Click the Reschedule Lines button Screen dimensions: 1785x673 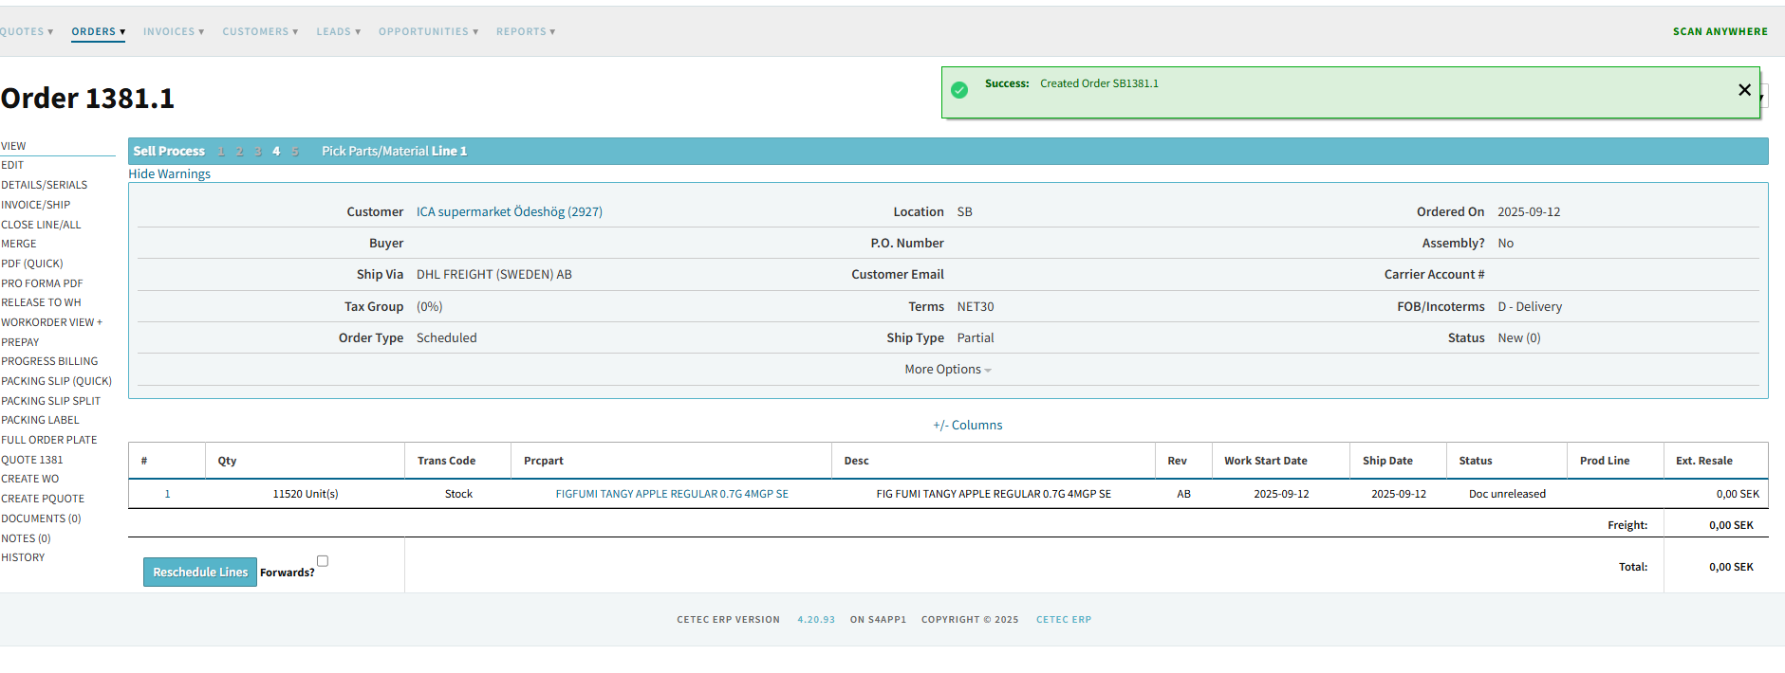tap(200, 573)
